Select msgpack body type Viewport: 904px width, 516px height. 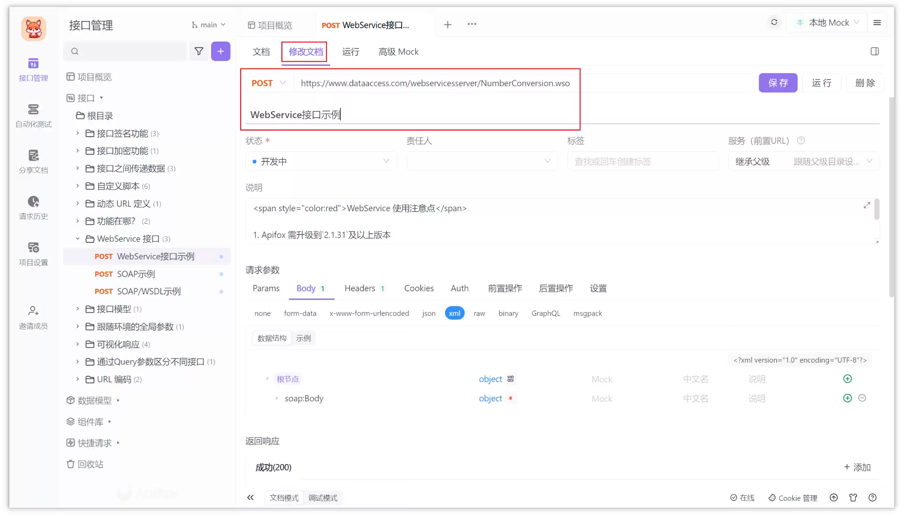point(587,313)
